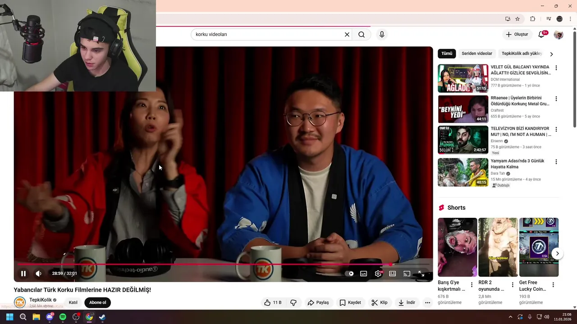Click the Katıl join button
Image resolution: width=577 pixels, height=324 pixels.
(73, 302)
